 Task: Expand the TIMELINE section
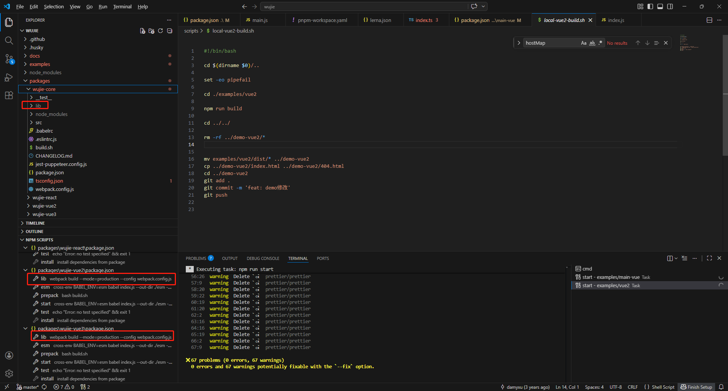pyautogui.click(x=98, y=223)
